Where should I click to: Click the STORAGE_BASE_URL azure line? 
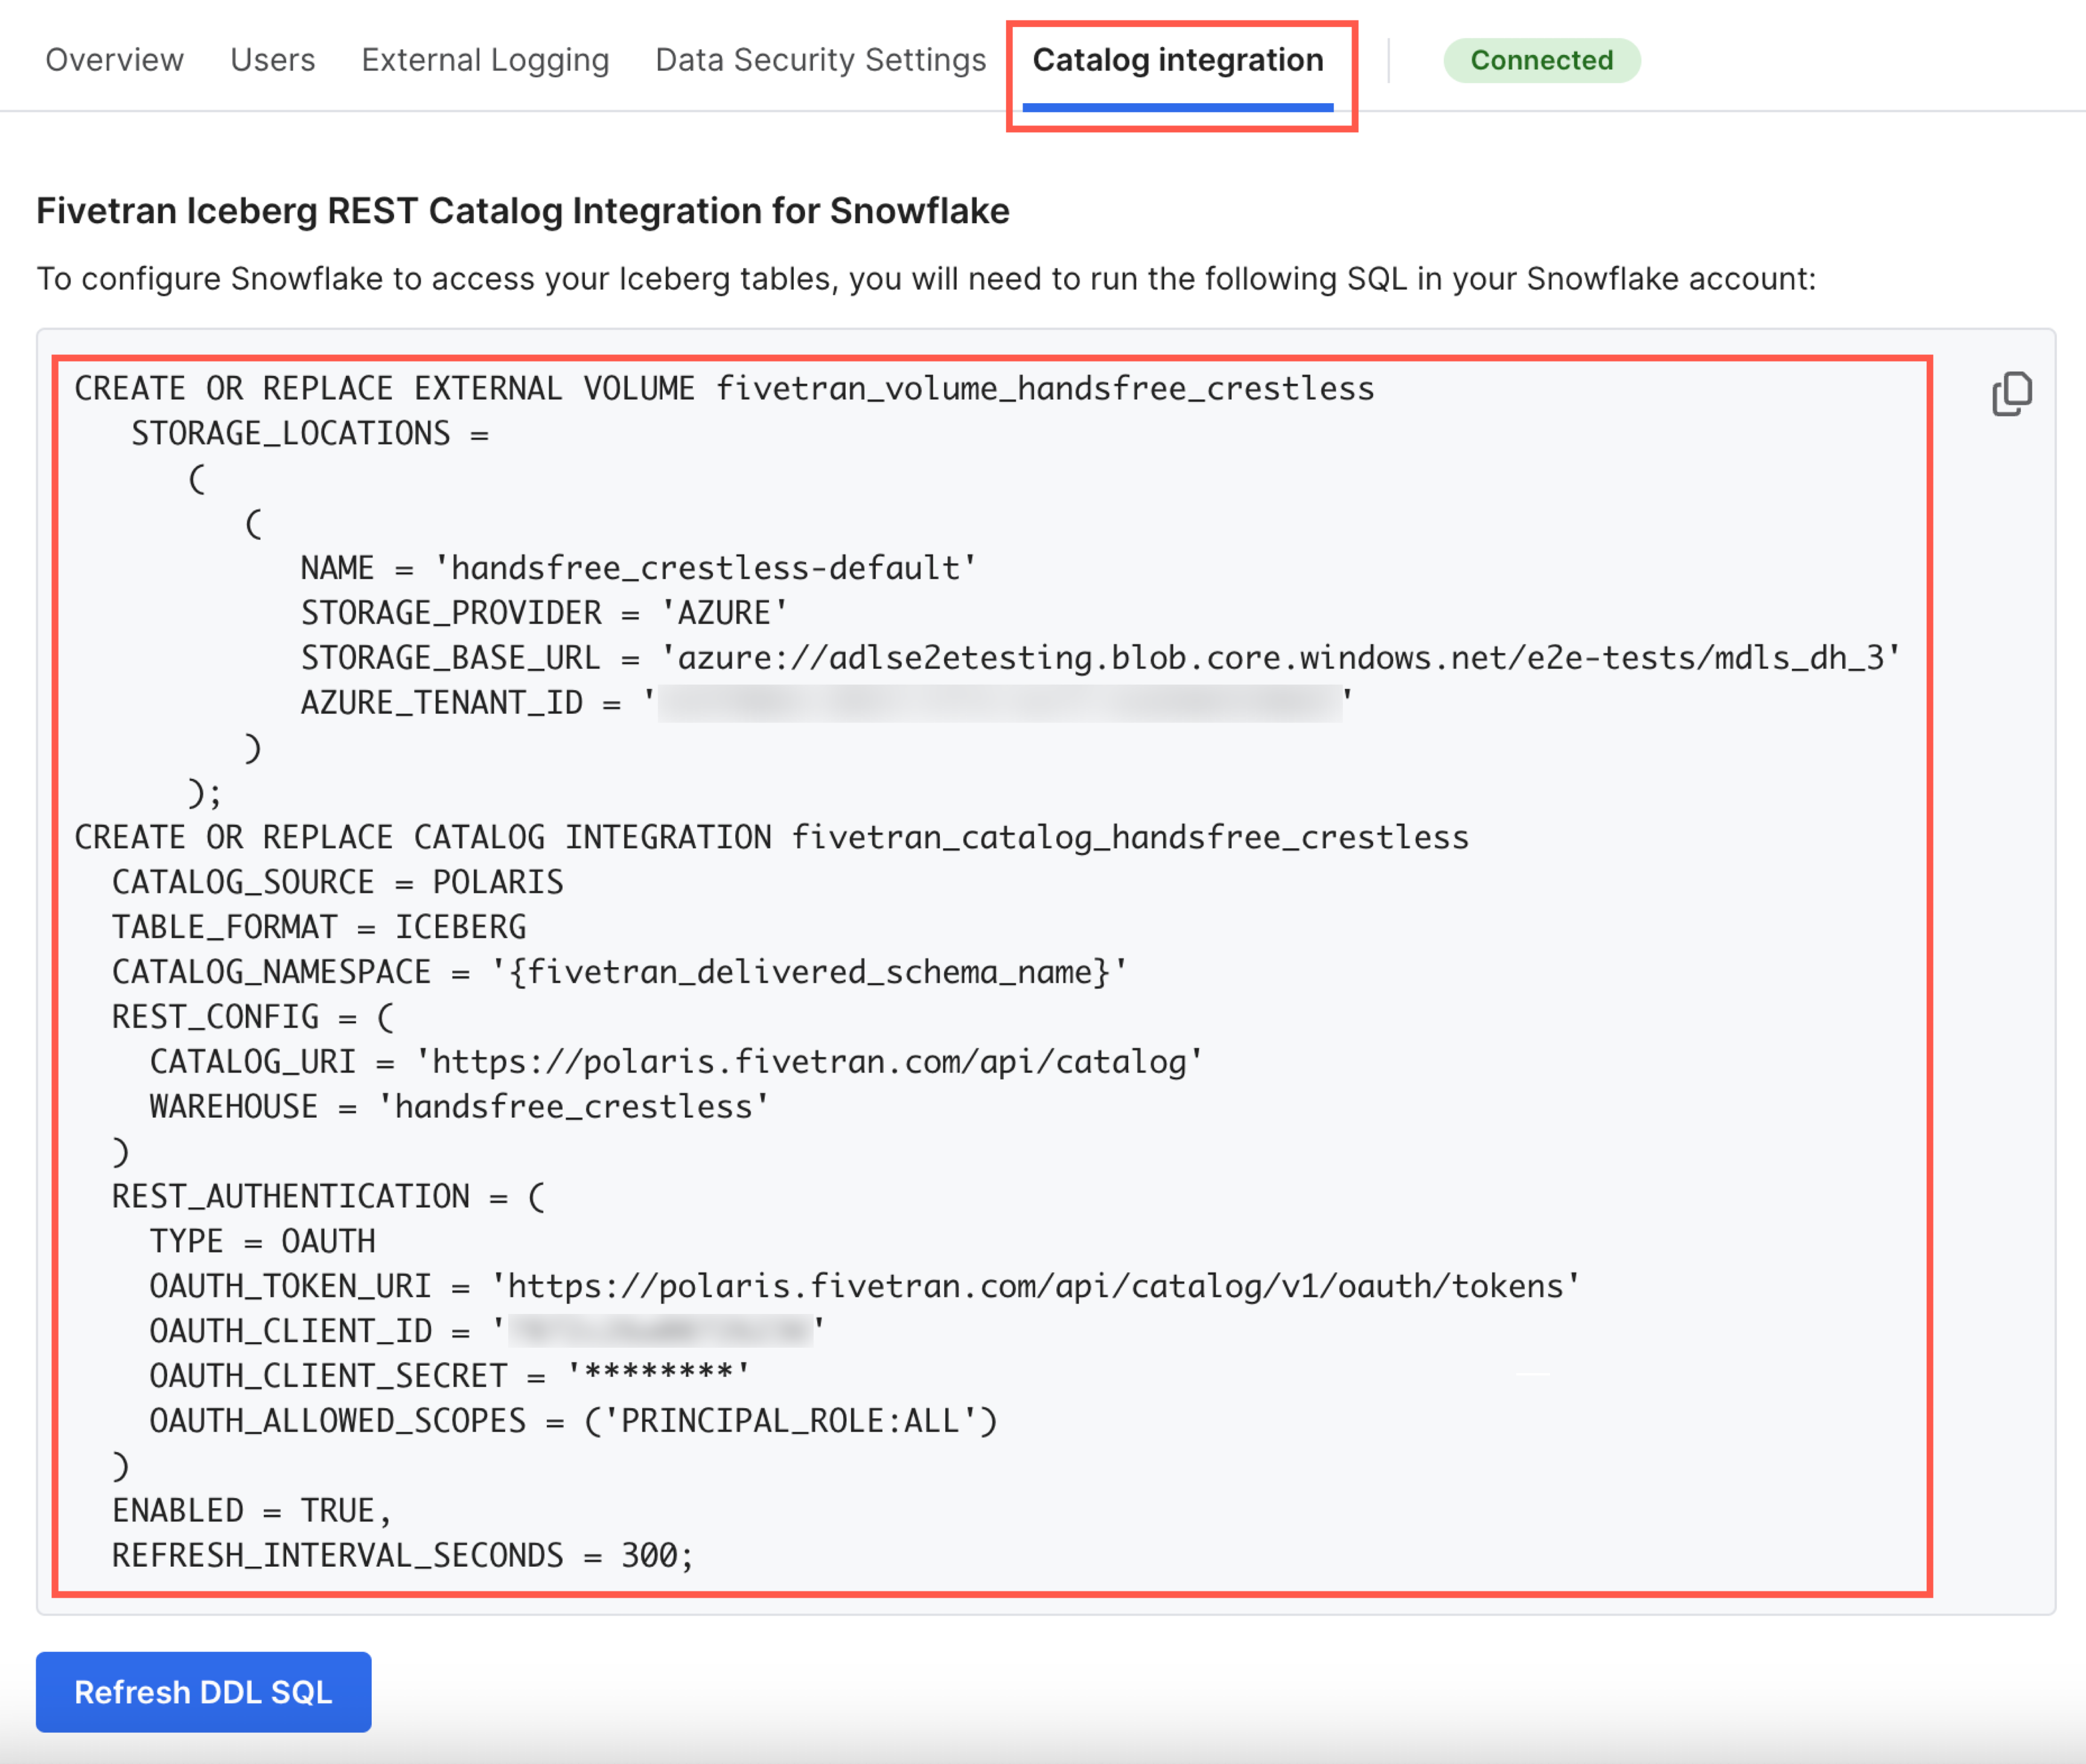pos(1100,658)
